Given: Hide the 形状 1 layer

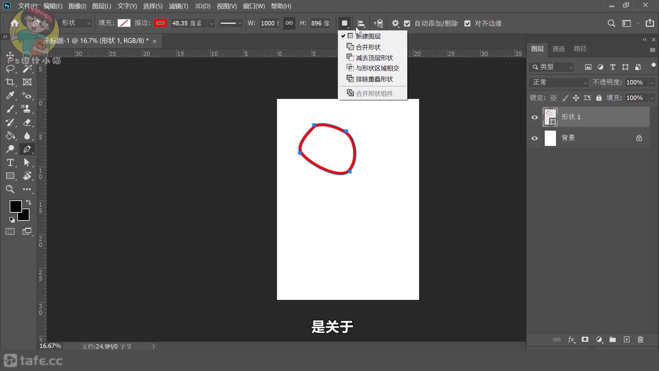Looking at the screenshot, I should (x=535, y=117).
